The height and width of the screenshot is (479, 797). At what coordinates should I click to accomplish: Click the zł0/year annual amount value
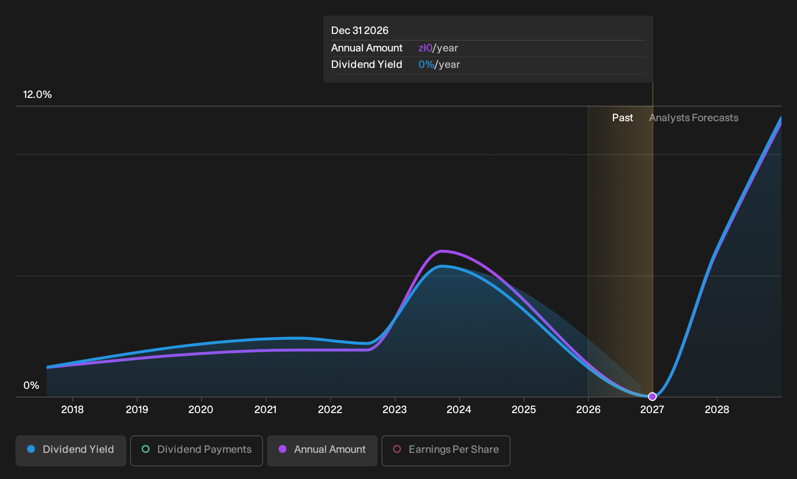pyautogui.click(x=438, y=48)
